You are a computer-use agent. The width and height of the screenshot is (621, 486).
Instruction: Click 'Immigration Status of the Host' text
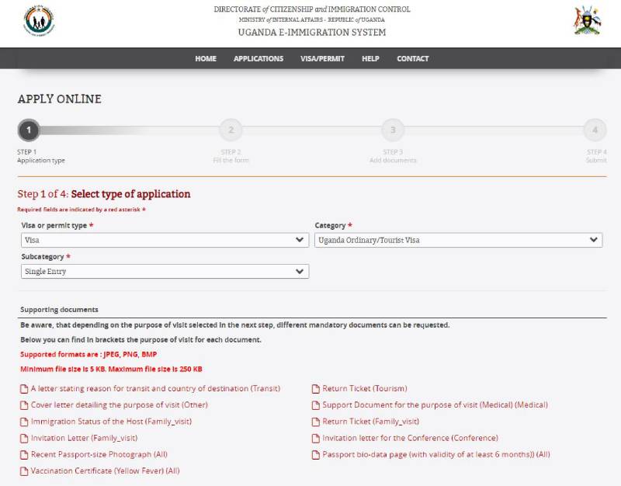pyautogui.click(x=87, y=422)
